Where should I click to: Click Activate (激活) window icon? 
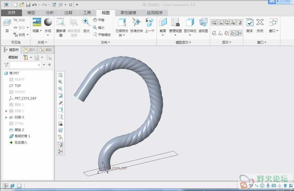point(249,25)
